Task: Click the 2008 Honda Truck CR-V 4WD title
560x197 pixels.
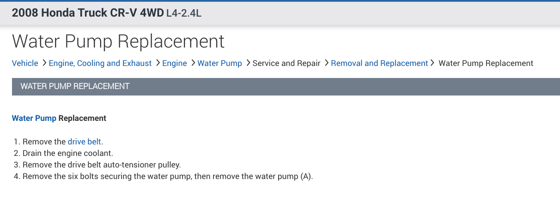Action: 87,12
